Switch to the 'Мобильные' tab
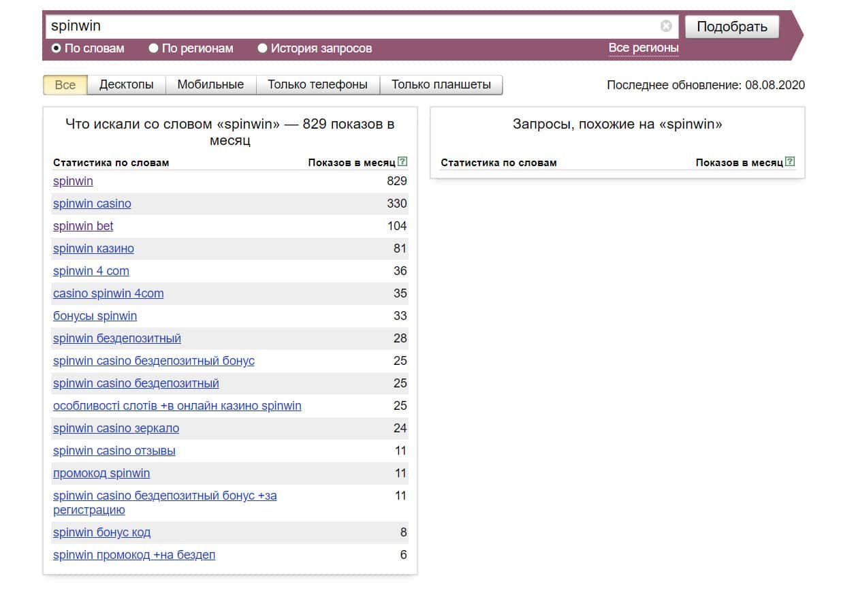Image resolution: width=841 pixels, height=595 pixels. click(210, 85)
